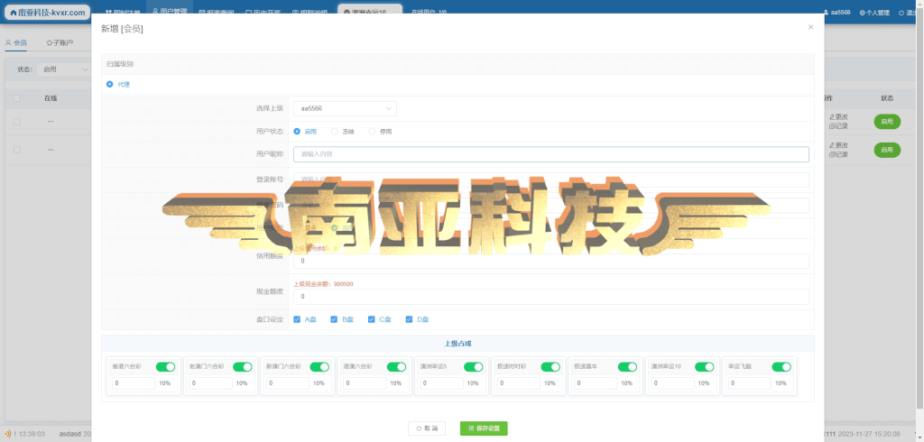Screen dimensions: 924x442
Task: Click the 上级占成 section heading
Action: point(457,343)
